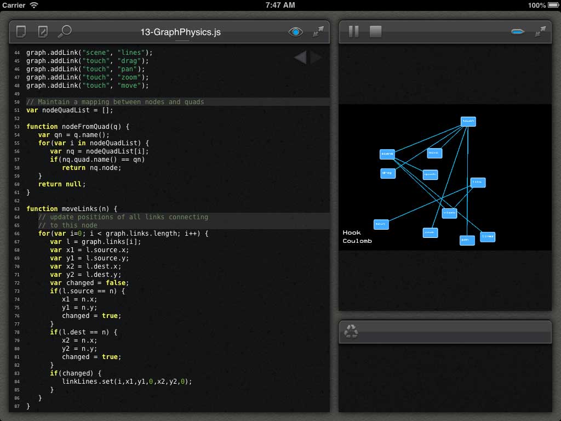Expand the code editor to fullscreen
561x421 pixels.
click(318, 31)
